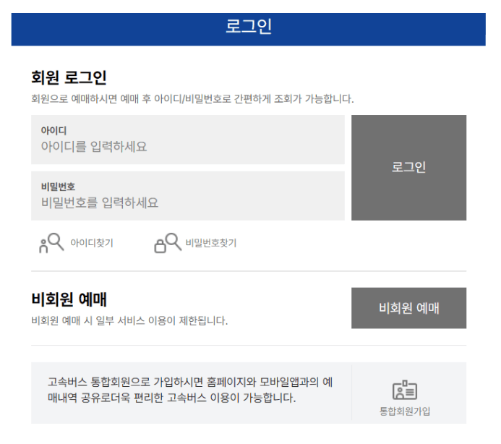Click the bold 비회원 예매 heading

click(69, 299)
